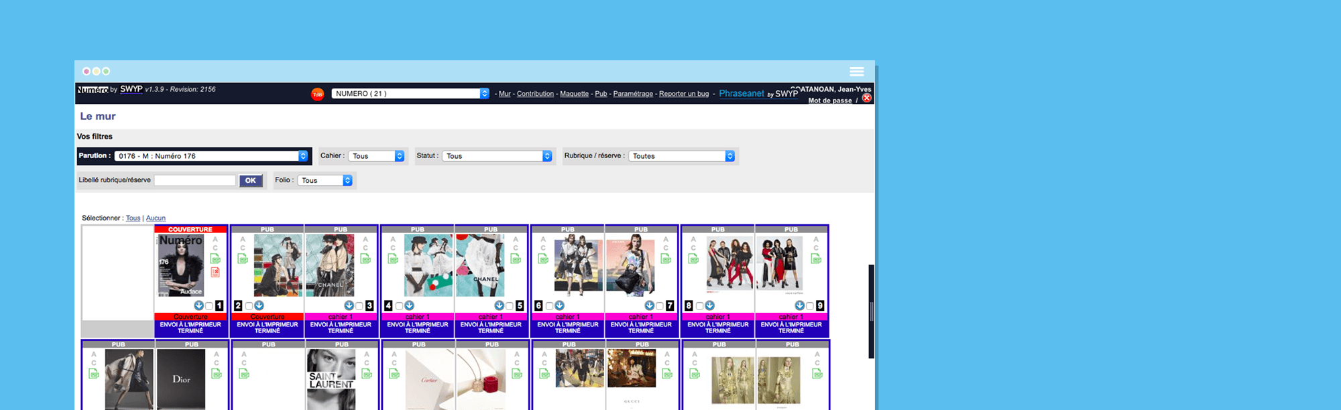Click the green PDF icon on page 7
The width and height of the screenshot is (1341, 410).
click(666, 259)
